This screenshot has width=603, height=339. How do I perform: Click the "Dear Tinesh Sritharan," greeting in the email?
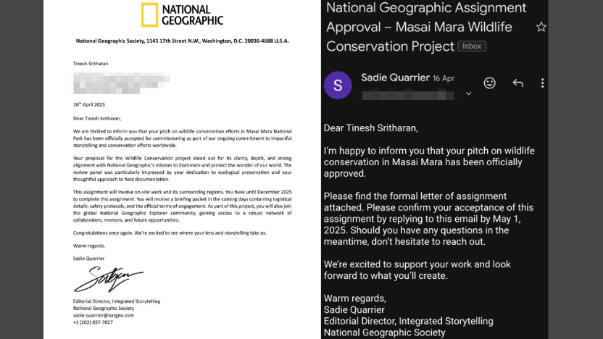point(371,128)
